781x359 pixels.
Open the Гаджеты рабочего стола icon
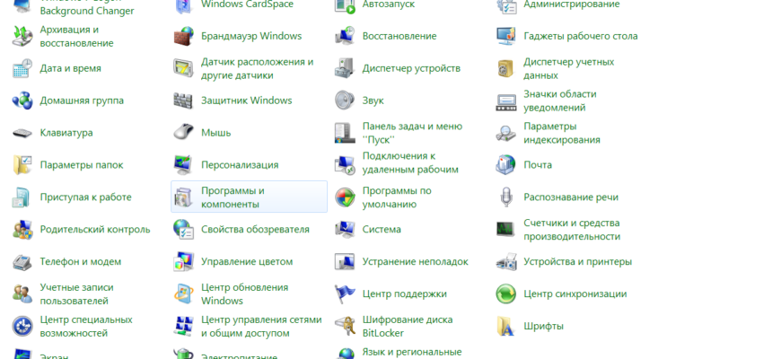tap(506, 36)
